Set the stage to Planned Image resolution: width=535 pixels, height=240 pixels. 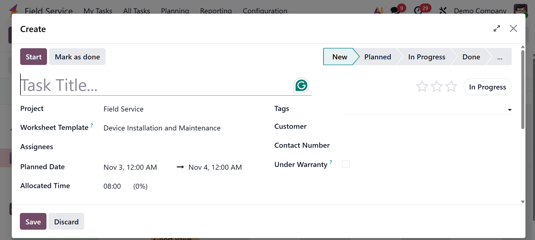coord(377,57)
